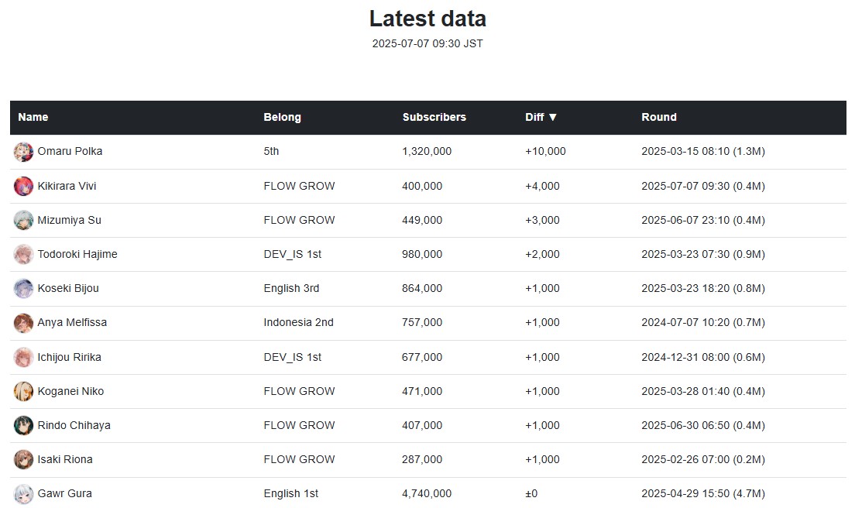The width and height of the screenshot is (855, 508).
Task: Click Mizumiya Su's avatar icon
Action: 23,220
